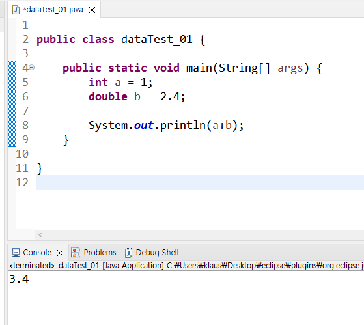Click the 'class' keyword on line 2

(x=98, y=39)
